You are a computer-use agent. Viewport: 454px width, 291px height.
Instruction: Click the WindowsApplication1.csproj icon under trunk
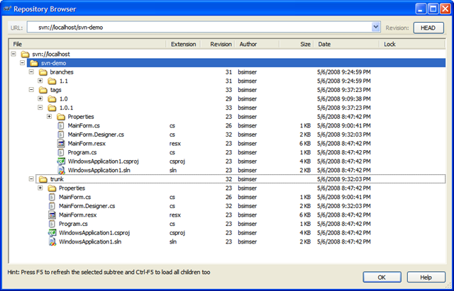click(52, 233)
